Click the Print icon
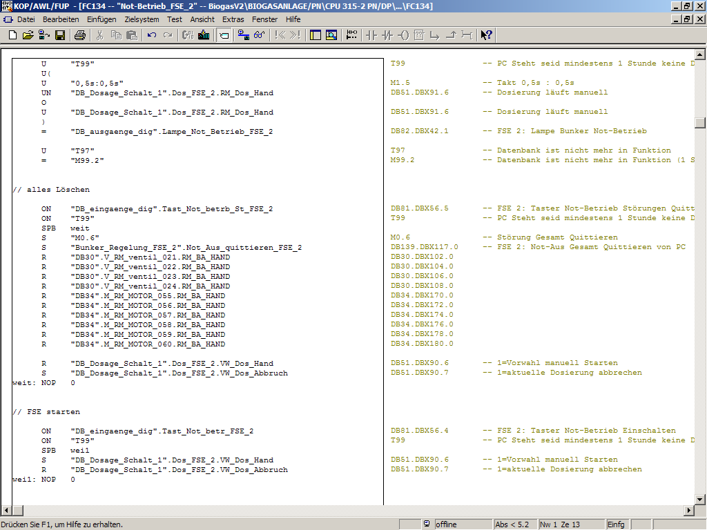The image size is (707, 530). tap(80, 35)
